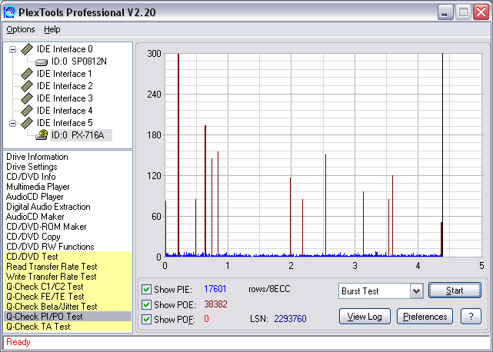Open Digital Audio Extraction function
Screen dimensions: 493x352
(48, 207)
